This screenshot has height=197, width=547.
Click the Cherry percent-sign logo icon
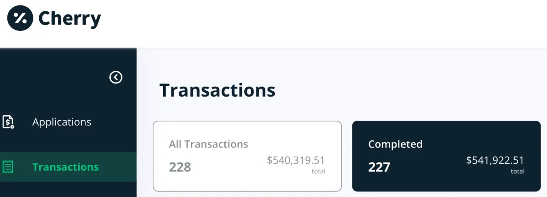[x=20, y=18]
